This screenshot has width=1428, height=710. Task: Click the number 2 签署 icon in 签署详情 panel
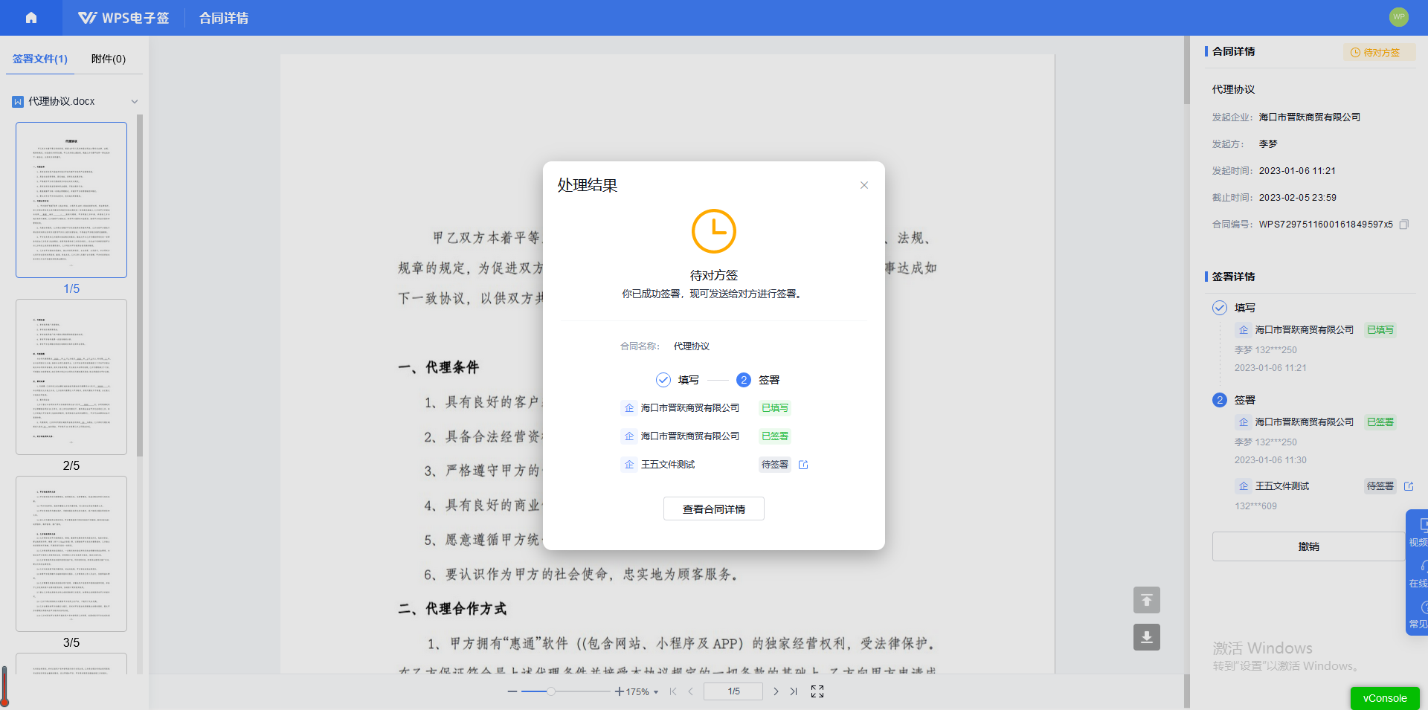pos(1220,400)
